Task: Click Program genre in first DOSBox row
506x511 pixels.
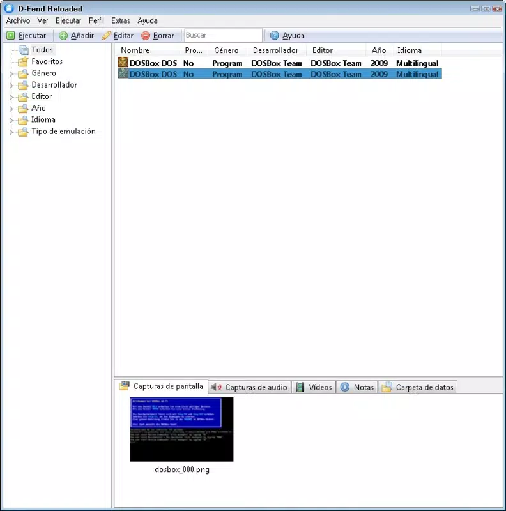Action: click(227, 63)
